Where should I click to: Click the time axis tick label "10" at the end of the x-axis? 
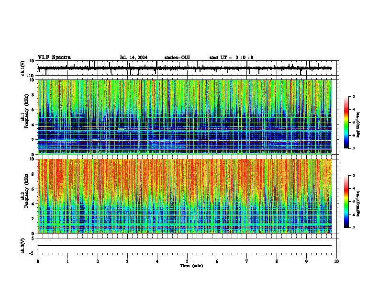pyautogui.click(x=336, y=261)
